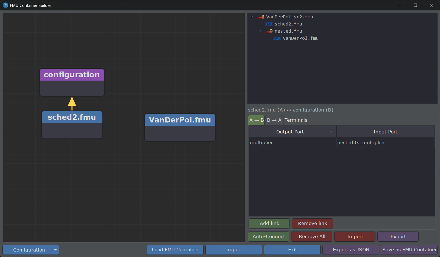The height and width of the screenshot is (257, 440).
Task: Select the nested.ts_multiplier input port cell
Action: pos(385,142)
